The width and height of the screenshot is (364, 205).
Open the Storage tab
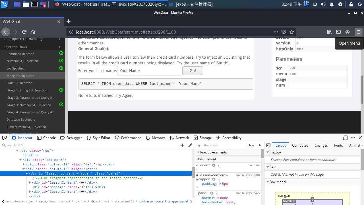click(202, 138)
